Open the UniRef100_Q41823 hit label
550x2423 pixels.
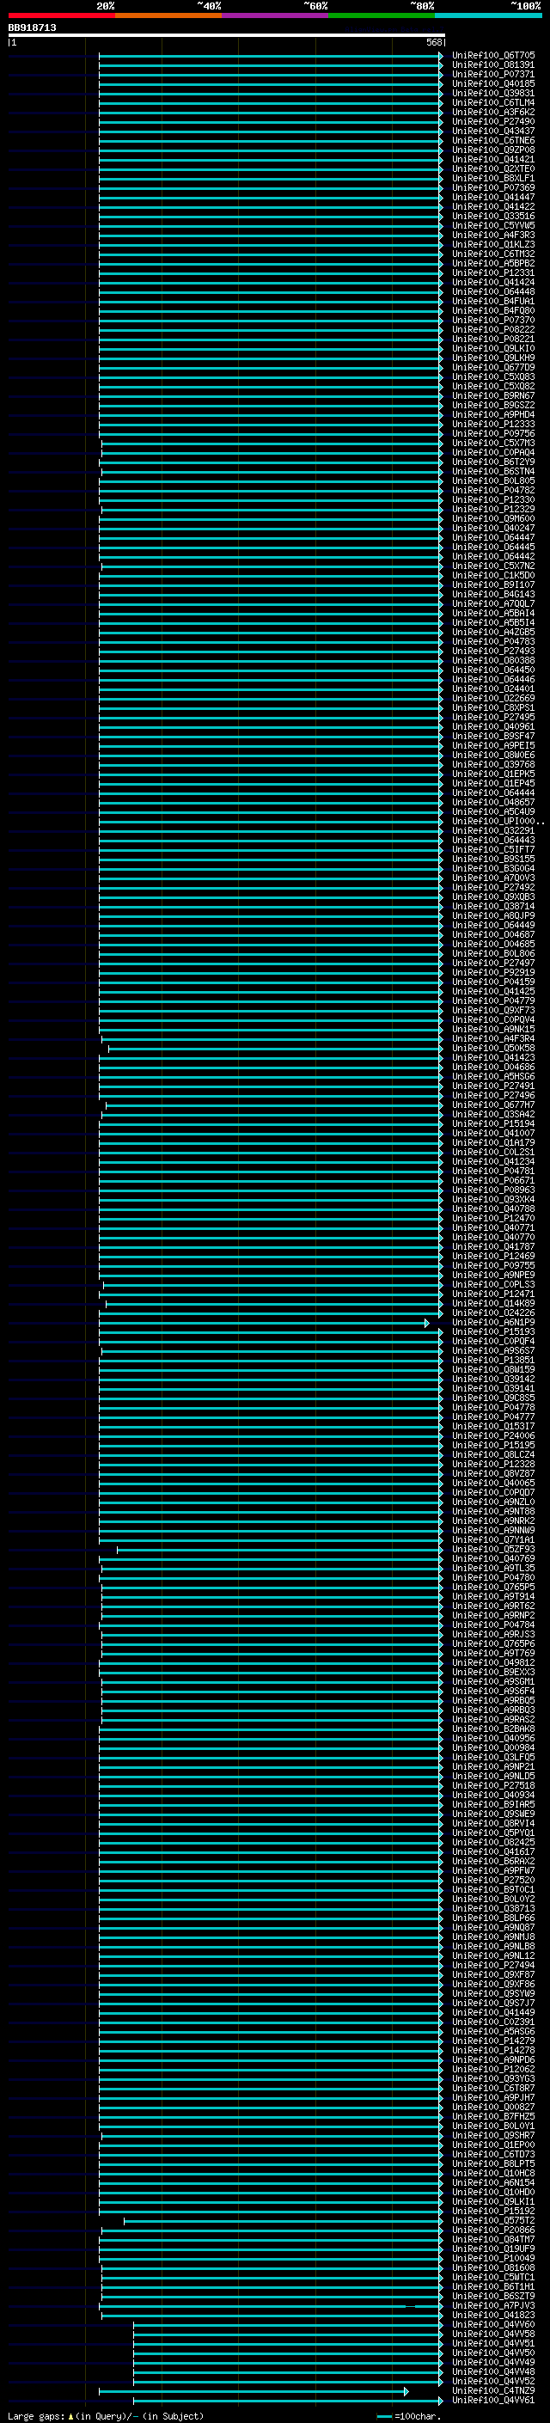(x=492, y=2315)
